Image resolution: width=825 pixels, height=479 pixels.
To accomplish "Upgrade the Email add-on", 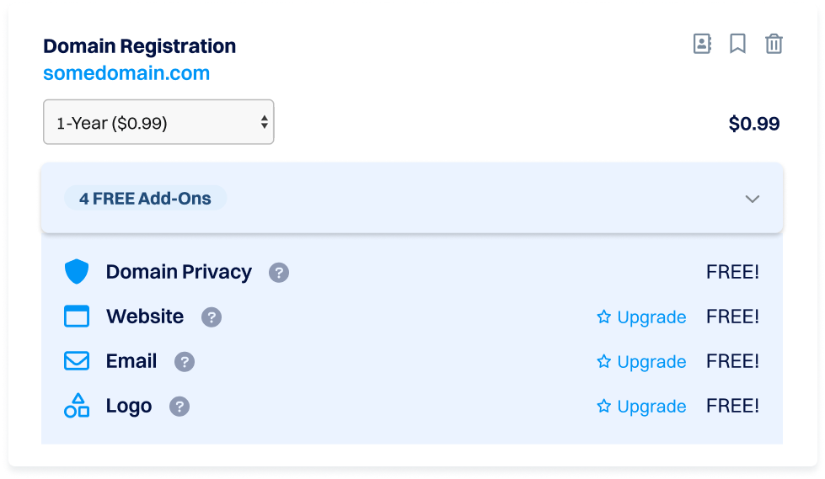I will click(641, 362).
